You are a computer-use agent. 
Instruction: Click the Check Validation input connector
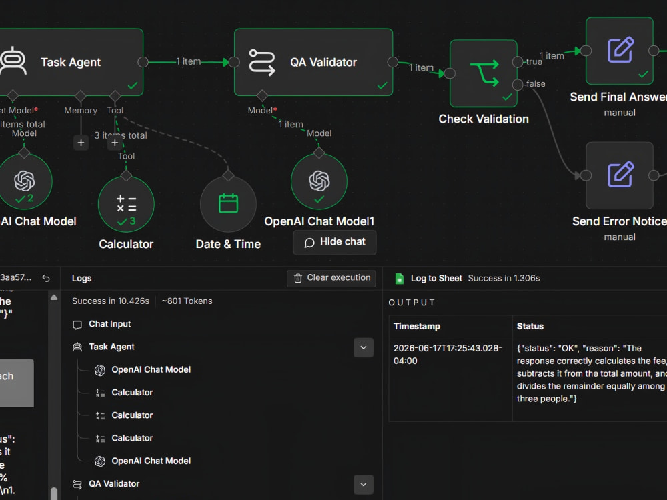(x=450, y=73)
